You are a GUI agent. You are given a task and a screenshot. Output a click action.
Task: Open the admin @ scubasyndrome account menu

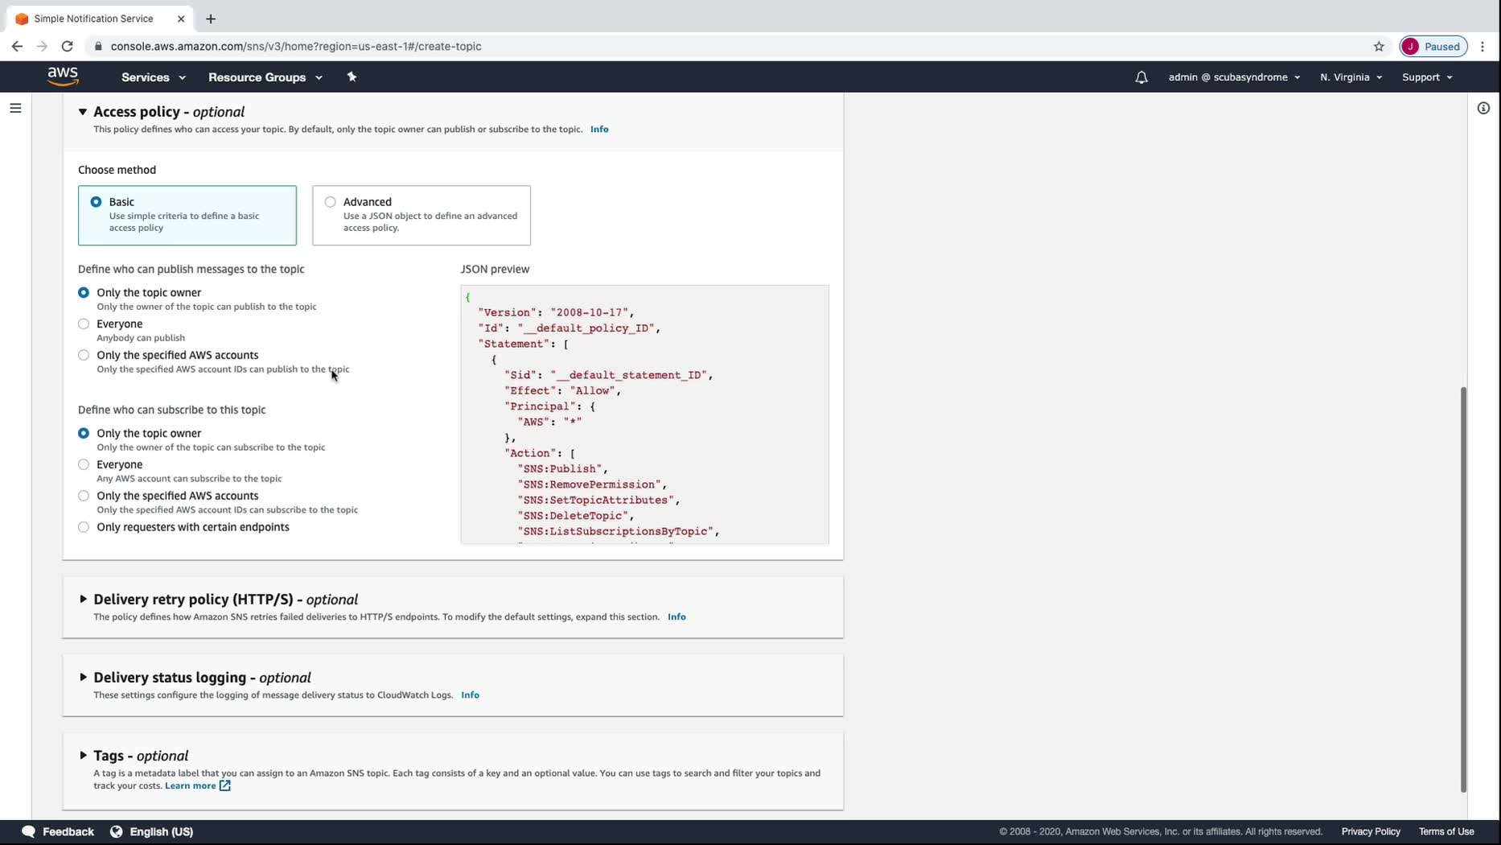tap(1234, 77)
